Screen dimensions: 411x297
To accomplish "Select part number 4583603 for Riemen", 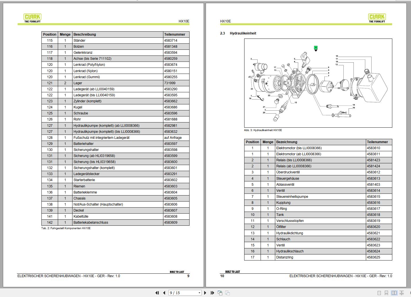I will 171,186.
